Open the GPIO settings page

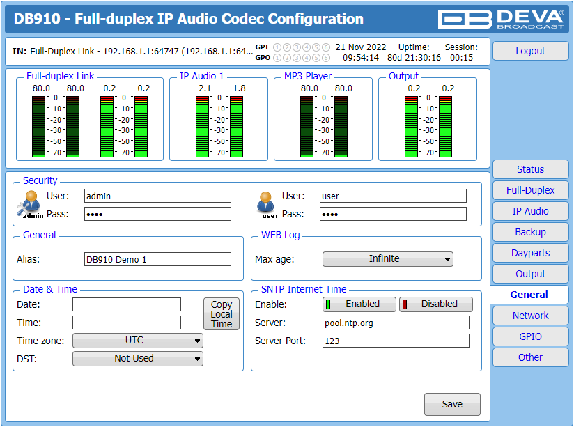point(530,336)
